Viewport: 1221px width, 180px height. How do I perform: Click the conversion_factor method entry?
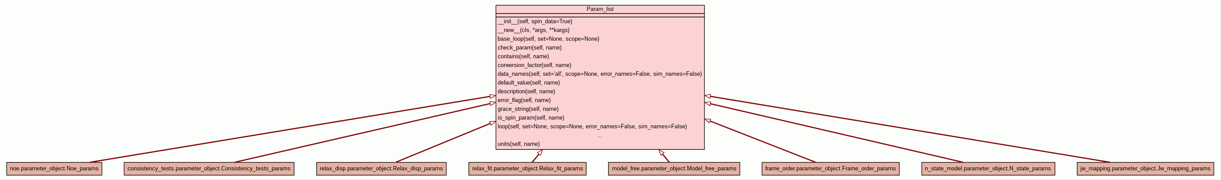coord(534,65)
